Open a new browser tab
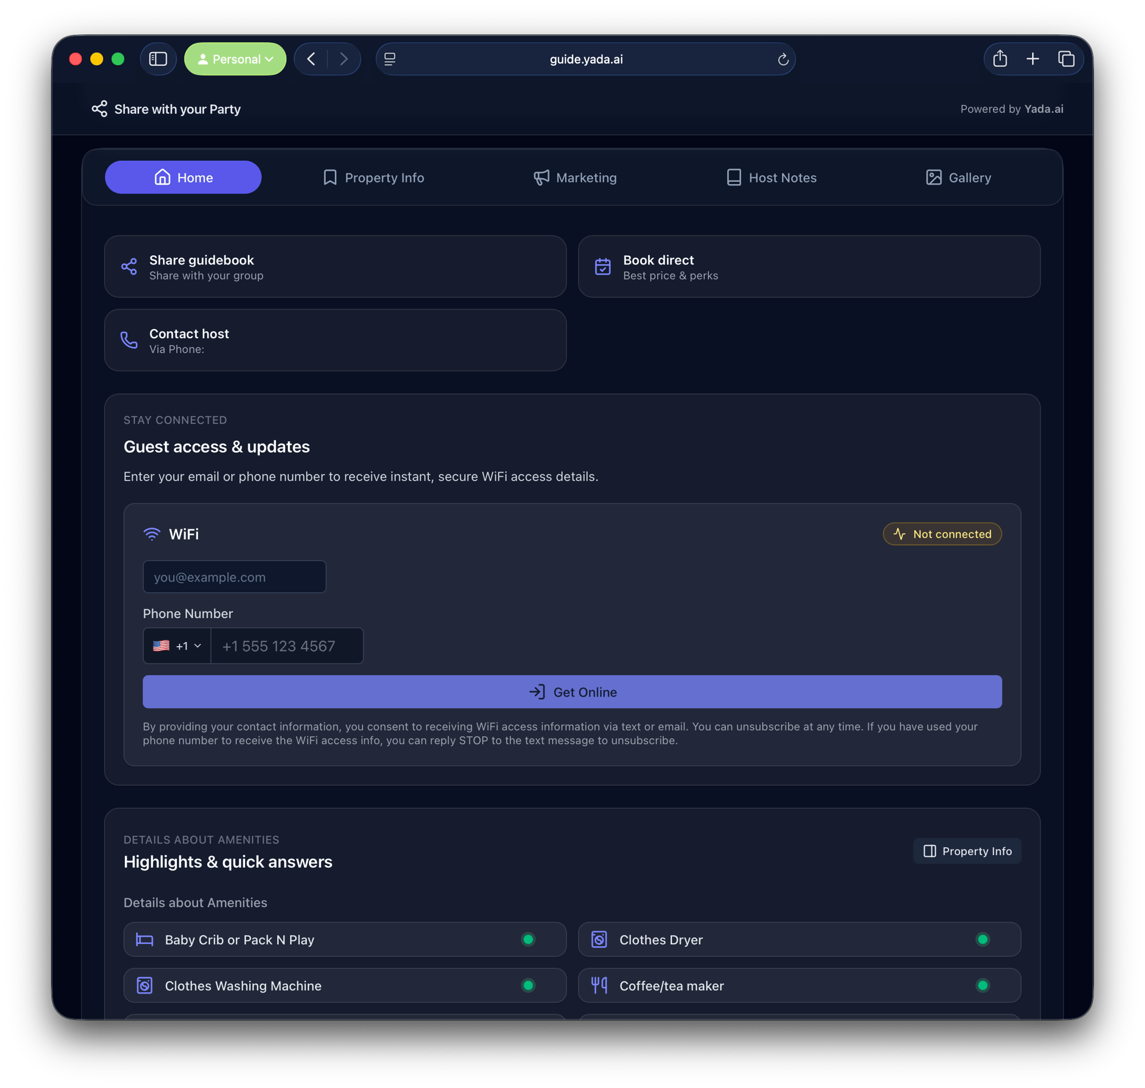1145x1088 pixels. click(1032, 59)
